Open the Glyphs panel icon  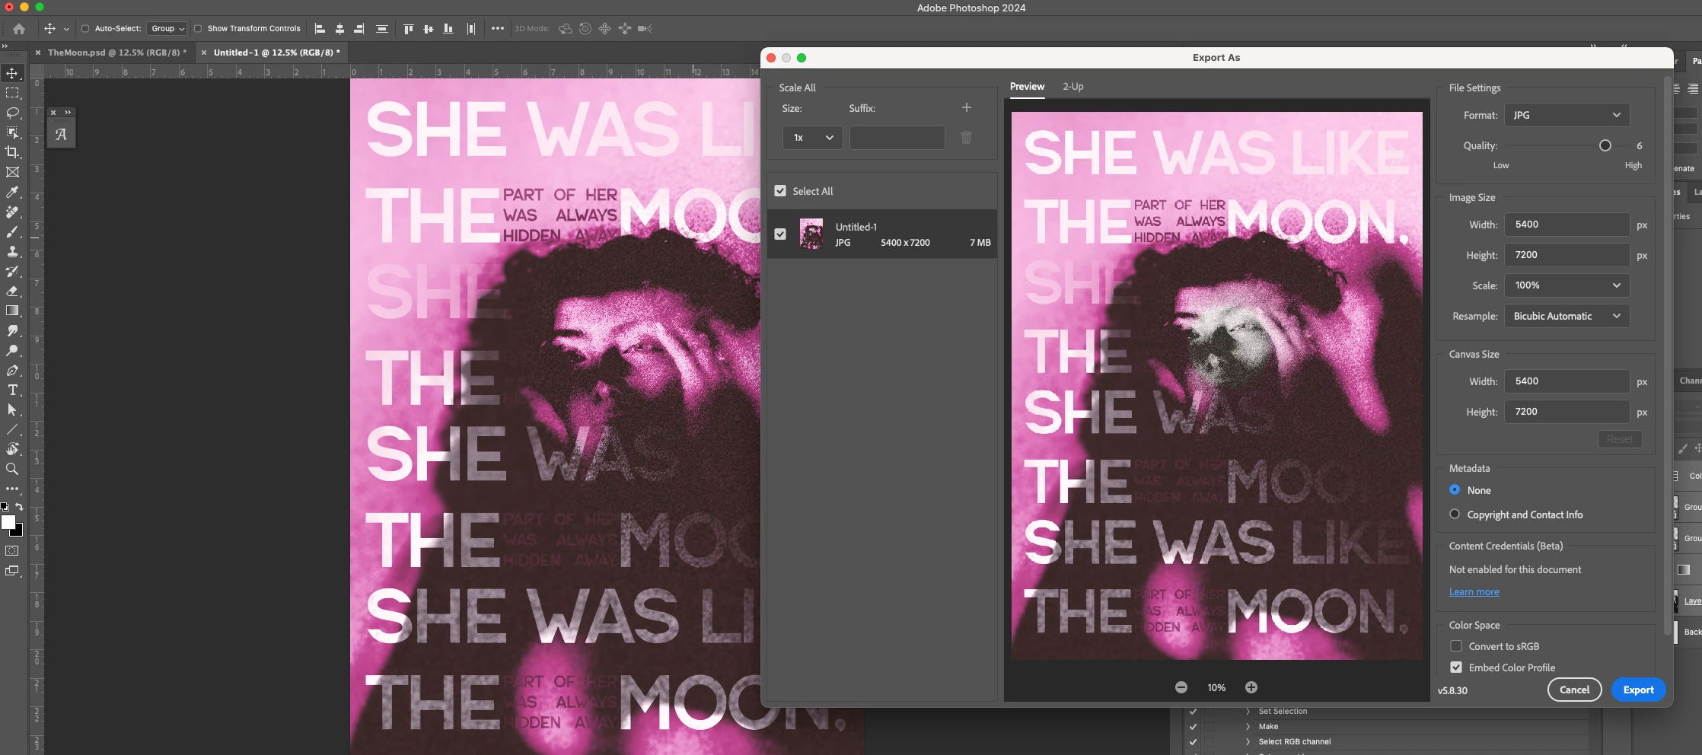pos(61,135)
